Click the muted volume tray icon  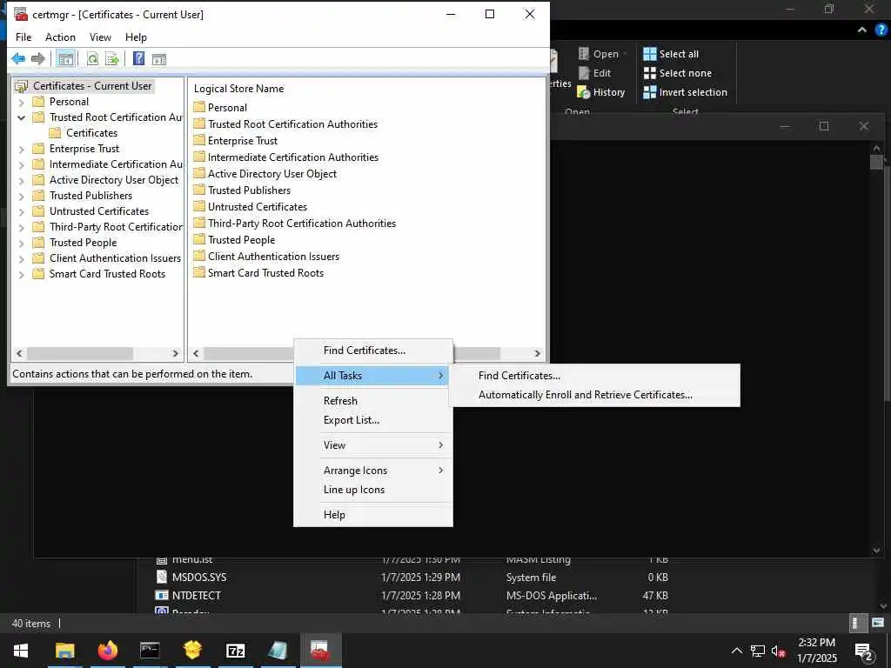[779, 651]
